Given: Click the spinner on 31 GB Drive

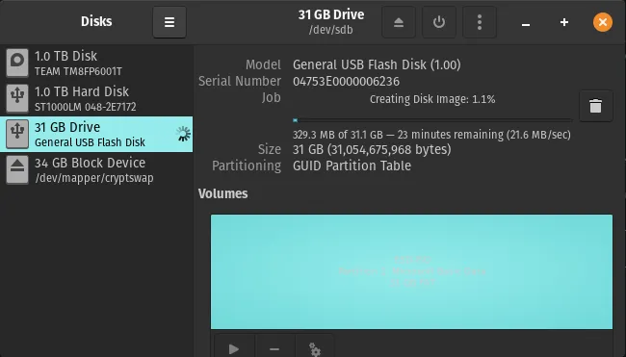Looking at the screenshot, I should pos(183,134).
